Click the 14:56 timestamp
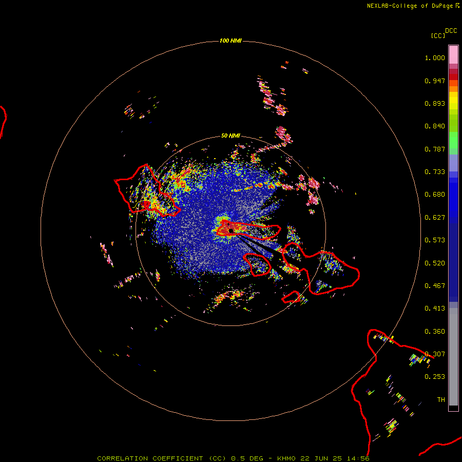This screenshot has height=462, width=462. (358, 458)
